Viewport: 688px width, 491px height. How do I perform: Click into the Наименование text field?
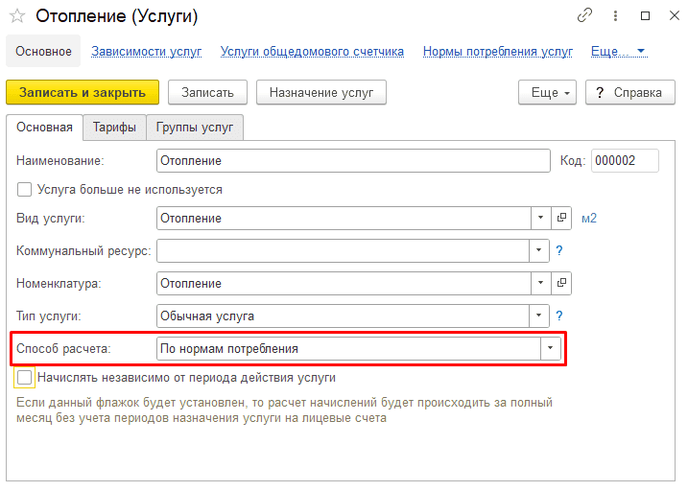[x=353, y=160]
